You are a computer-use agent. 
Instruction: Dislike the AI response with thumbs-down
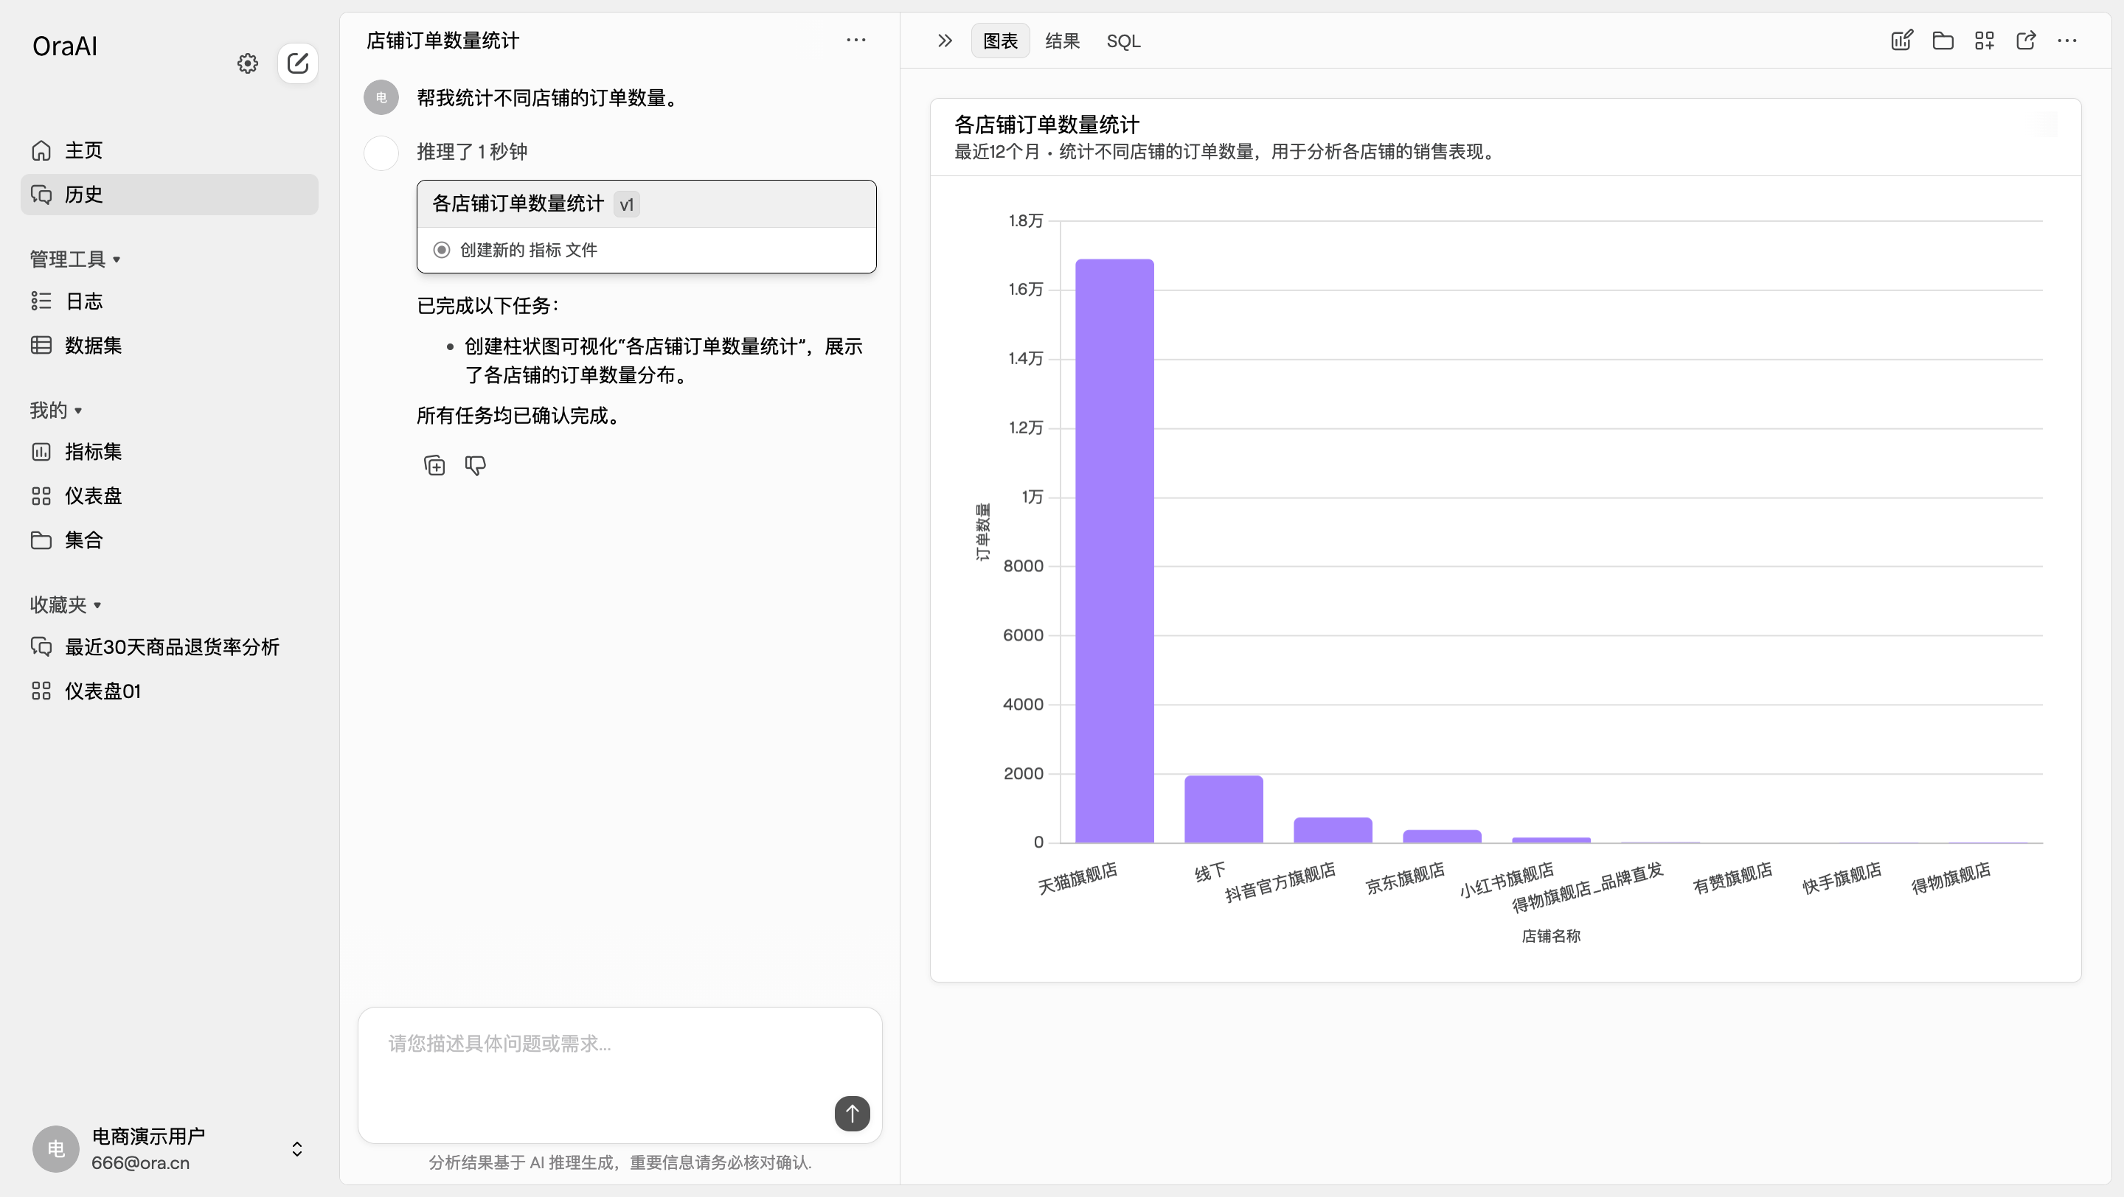pos(476,464)
